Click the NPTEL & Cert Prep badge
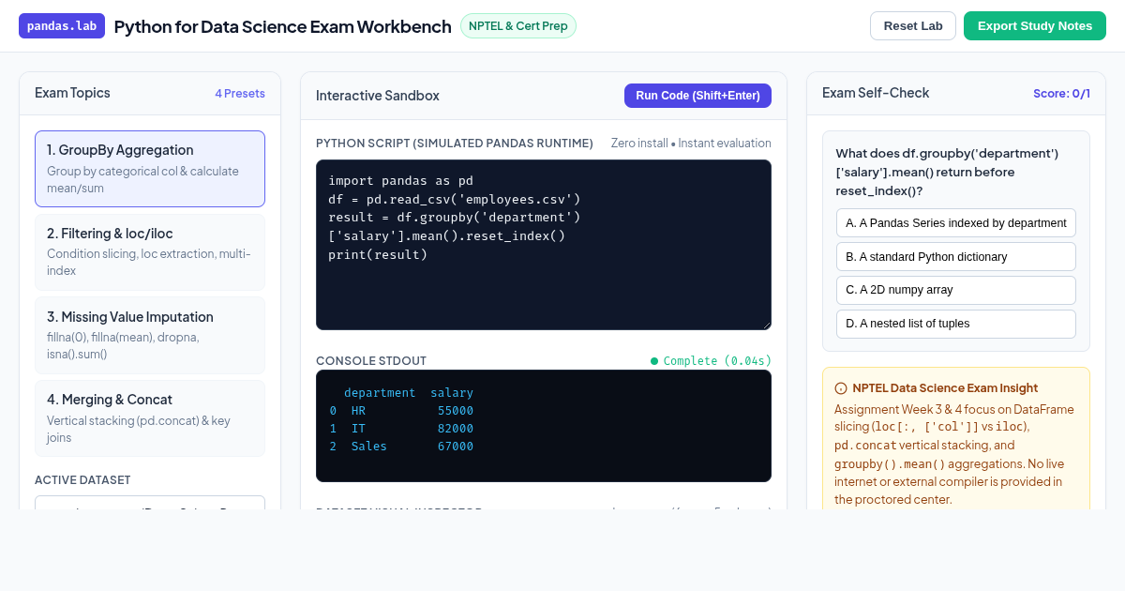Screen dimensions: 1125x591 click(518, 26)
